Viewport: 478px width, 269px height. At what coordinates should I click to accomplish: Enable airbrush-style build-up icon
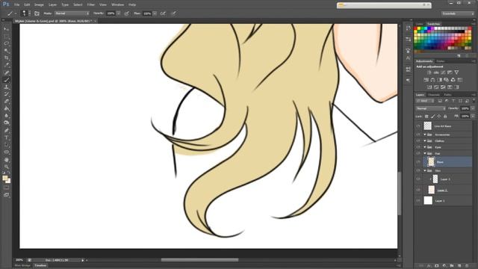coord(164,13)
